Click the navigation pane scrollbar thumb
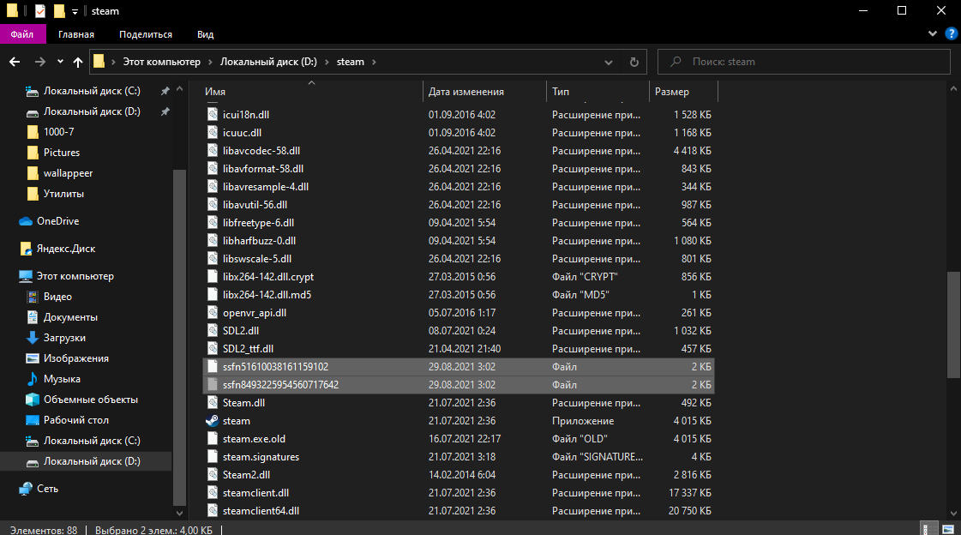961x535 pixels. [179, 336]
